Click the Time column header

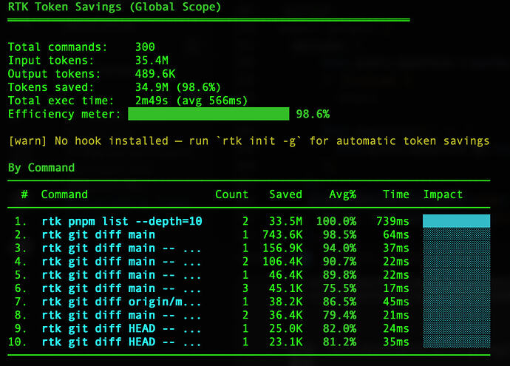396,194
